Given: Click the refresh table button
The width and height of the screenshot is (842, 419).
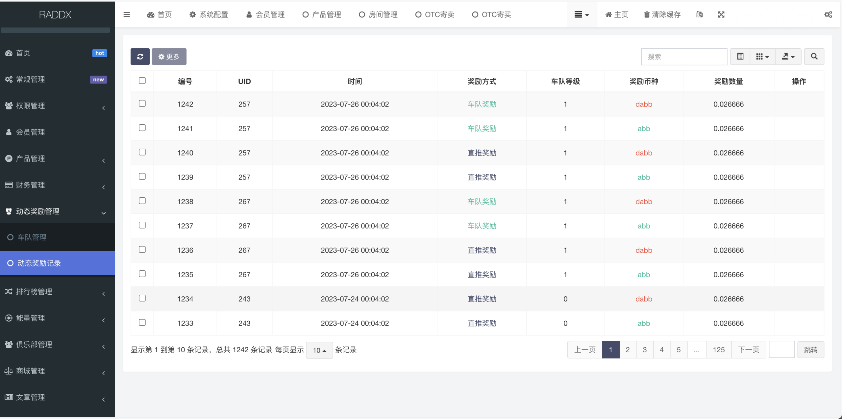Looking at the screenshot, I should pos(140,57).
